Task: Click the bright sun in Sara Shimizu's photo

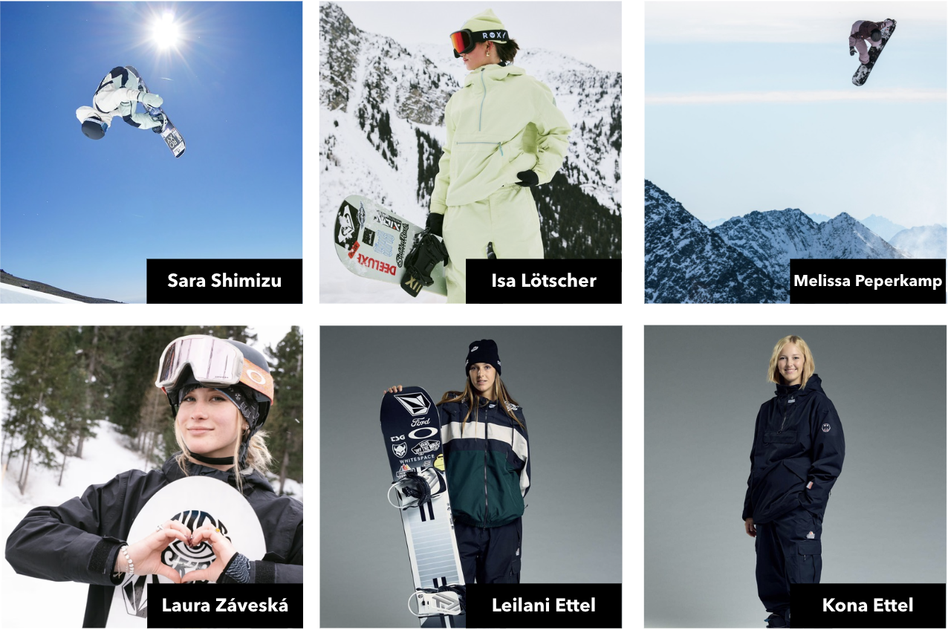Action: (x=165, y=31)
